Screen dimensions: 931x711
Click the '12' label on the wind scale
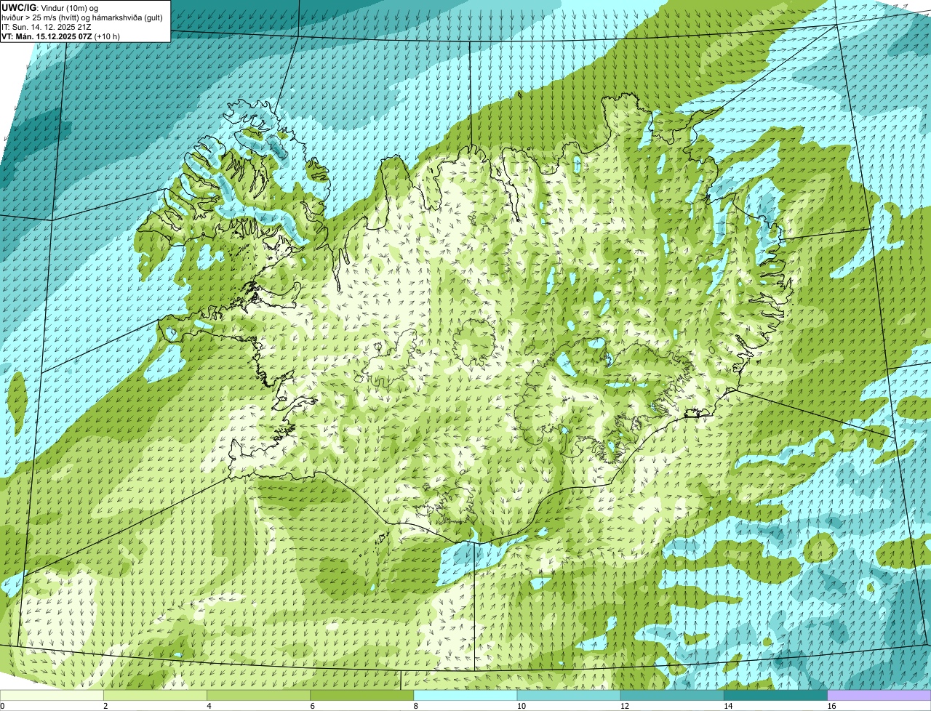click(624, 706)
